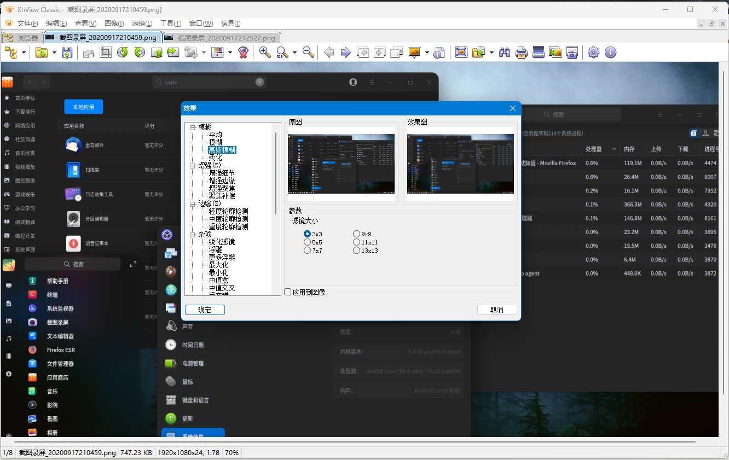This screenshot has width=729, height=460.
Task: Click the Browser folder-tree toolbar icon
Action: pos(11,53)
